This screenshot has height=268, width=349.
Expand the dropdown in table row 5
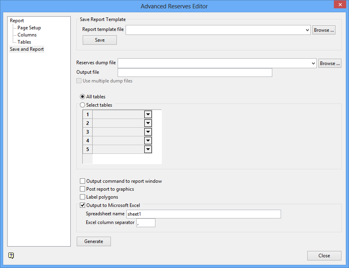click(148, 149)
